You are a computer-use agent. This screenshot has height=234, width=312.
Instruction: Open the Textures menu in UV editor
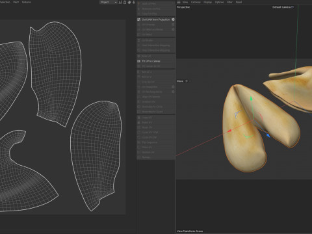pos(27,2)
